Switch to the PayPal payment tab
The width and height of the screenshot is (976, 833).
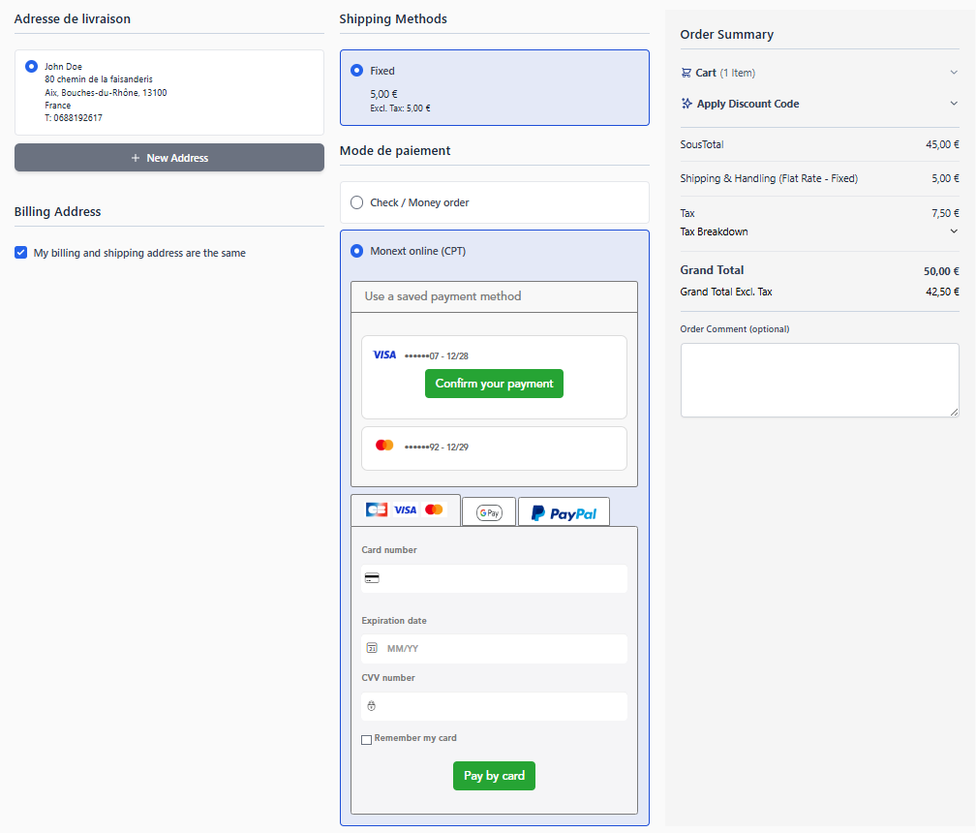pos(564,512)
